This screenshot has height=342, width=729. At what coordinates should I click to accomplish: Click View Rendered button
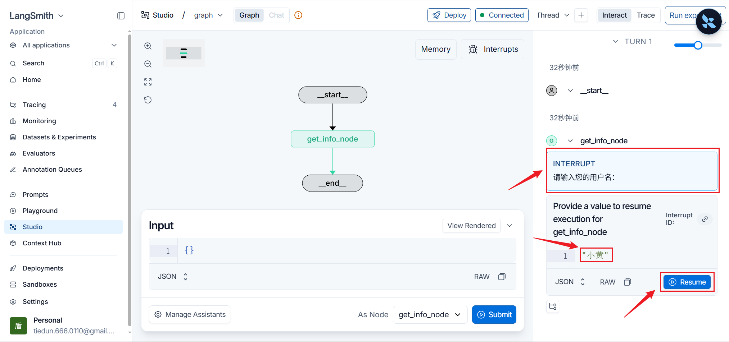click(471, 226)
